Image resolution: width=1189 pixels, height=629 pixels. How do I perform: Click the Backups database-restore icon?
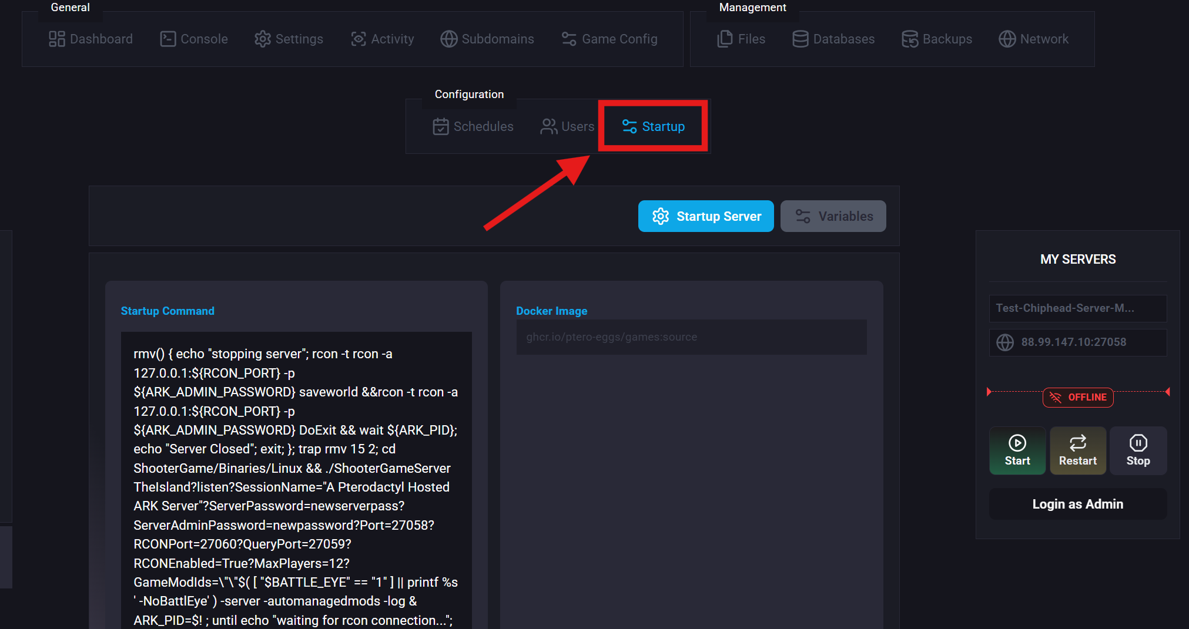coord(910,39)
